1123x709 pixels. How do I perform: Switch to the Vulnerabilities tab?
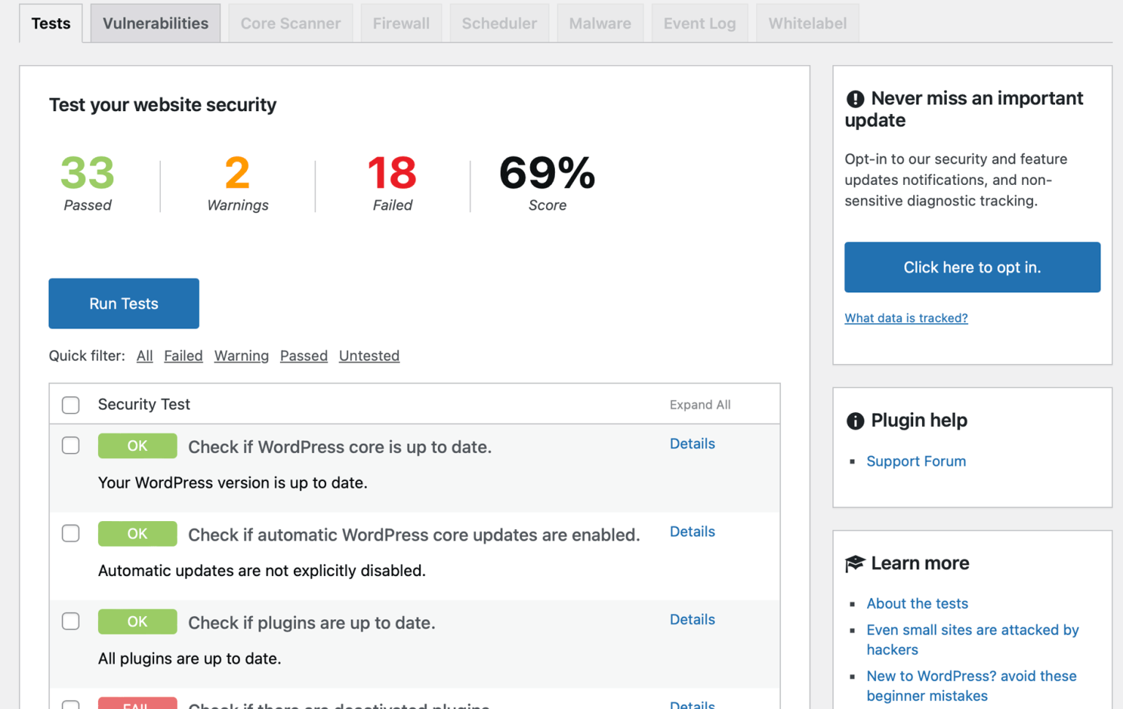[155, 23]
